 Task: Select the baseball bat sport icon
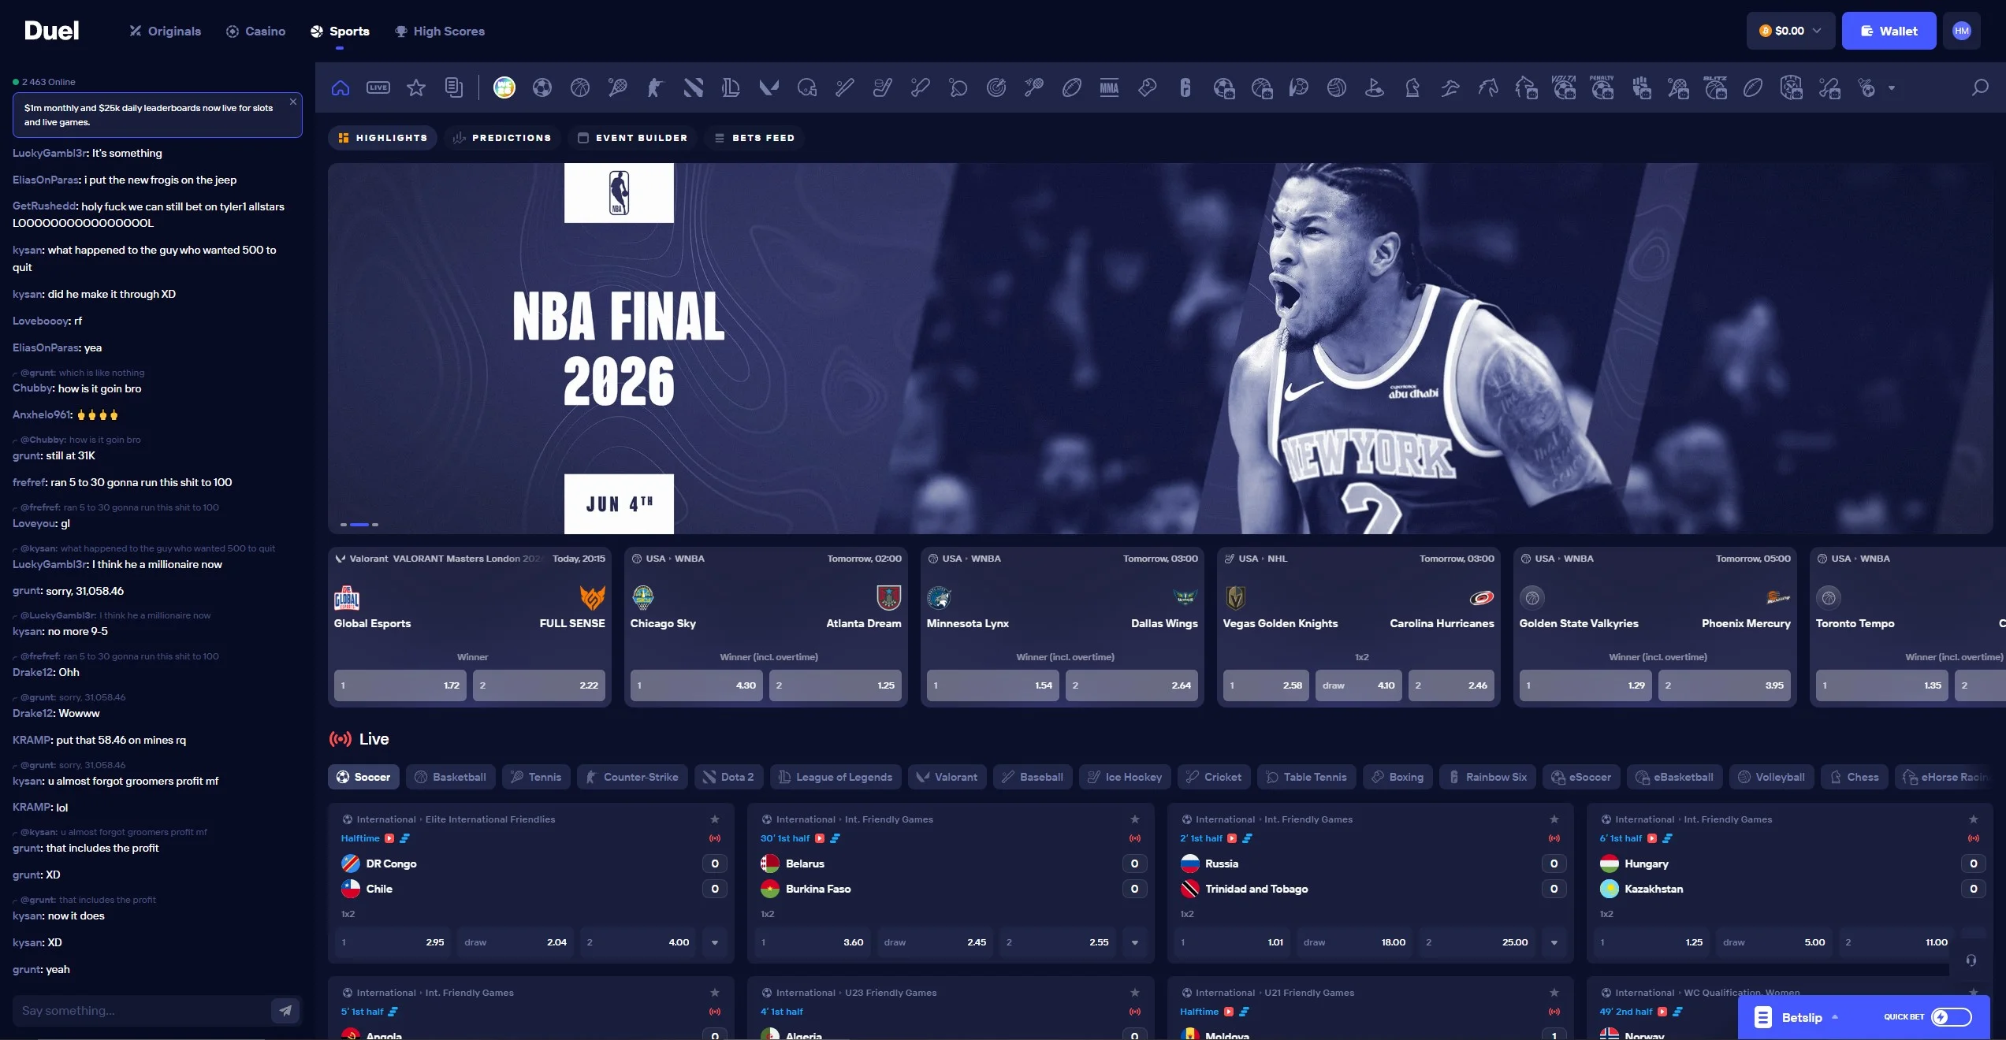[845, 87]
